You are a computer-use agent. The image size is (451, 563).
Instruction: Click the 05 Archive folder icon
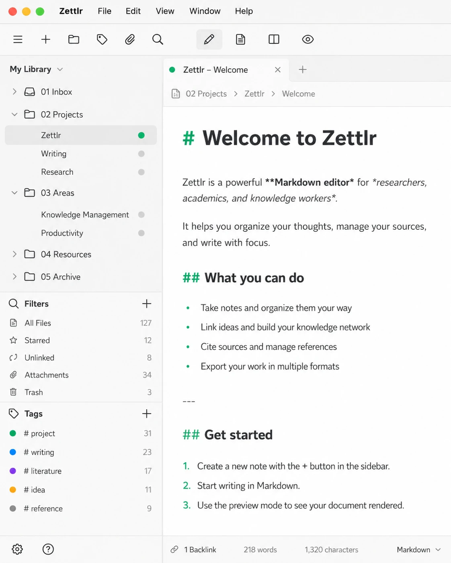[30, 277]
